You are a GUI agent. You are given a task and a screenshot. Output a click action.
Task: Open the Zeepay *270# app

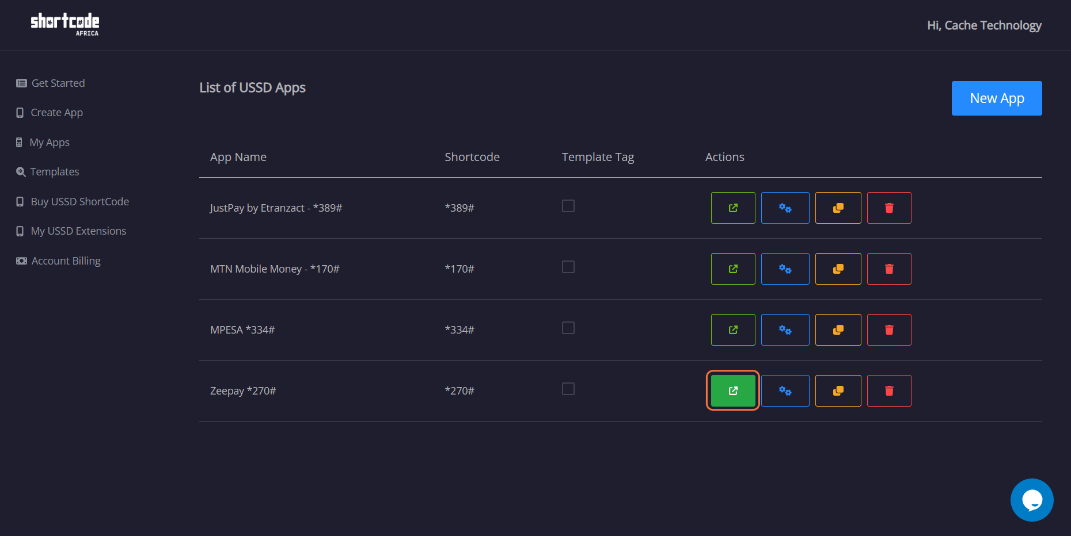733,390
